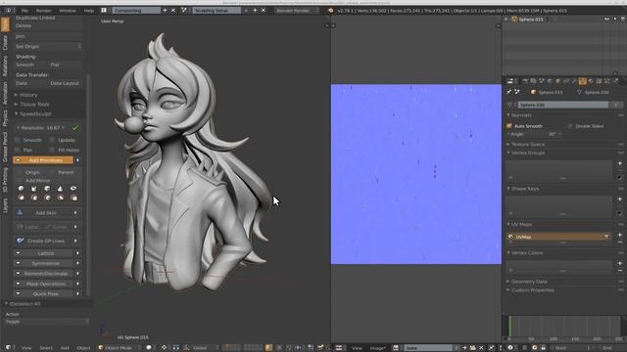Open the Help menu
627x352 pixels.
(x=89, y=11)
